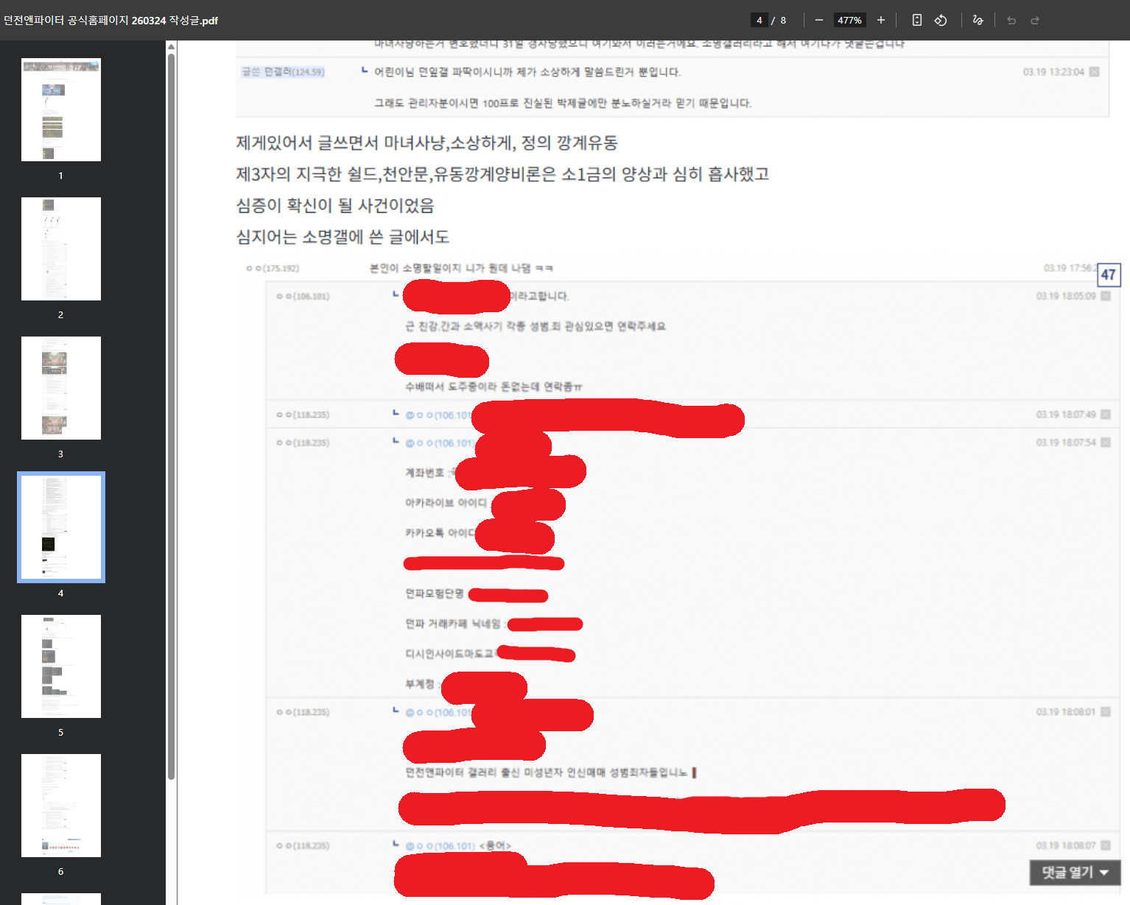1130x905 pixels.
Task: Jump to page 2 thumbnail
Action: coord(61,249)
